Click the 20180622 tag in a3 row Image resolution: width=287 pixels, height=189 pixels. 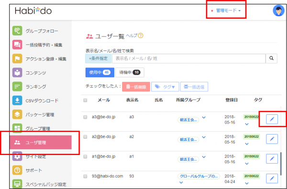[x=251, y=117]
